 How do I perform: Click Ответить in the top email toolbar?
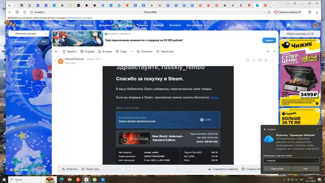[145, 52]
